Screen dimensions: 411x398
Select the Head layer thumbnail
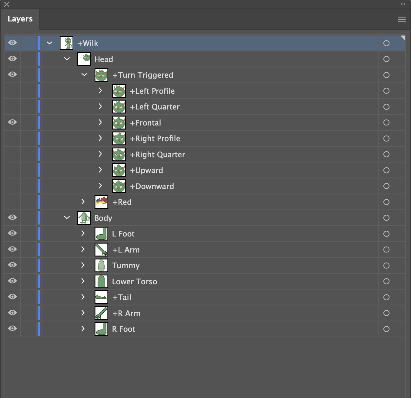(84, 59)
